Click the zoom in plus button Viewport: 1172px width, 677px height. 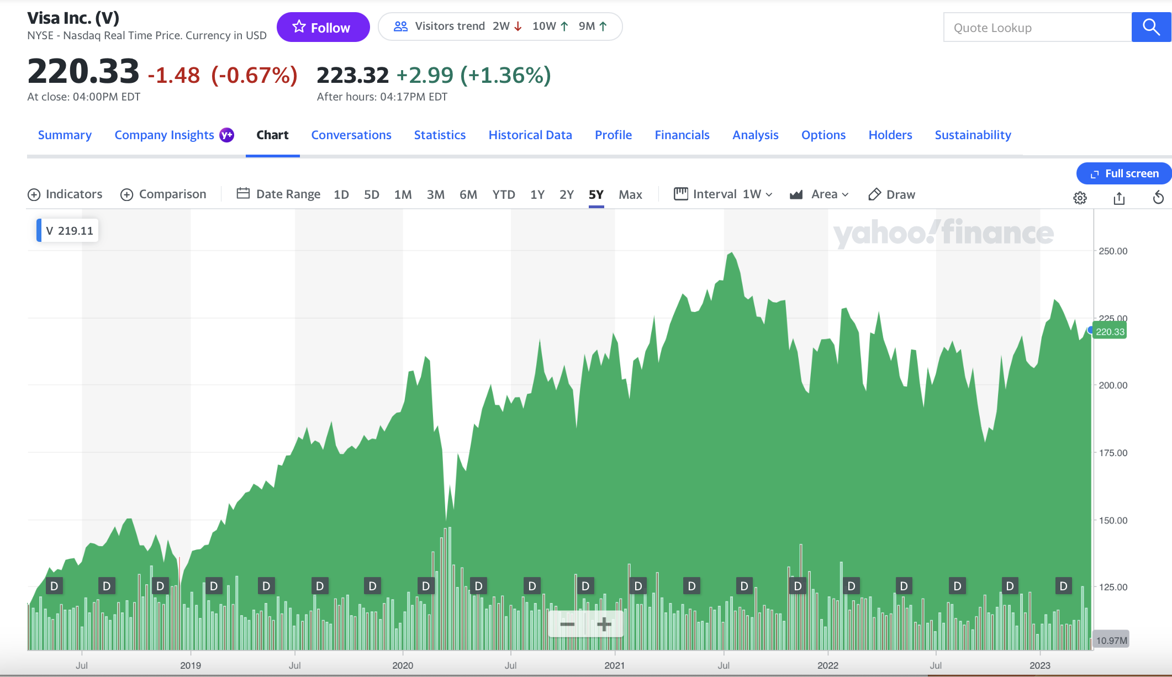click(x=604, y=625)
